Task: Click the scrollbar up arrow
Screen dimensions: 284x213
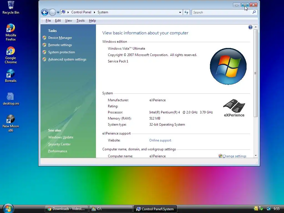Action: point(255,27)
